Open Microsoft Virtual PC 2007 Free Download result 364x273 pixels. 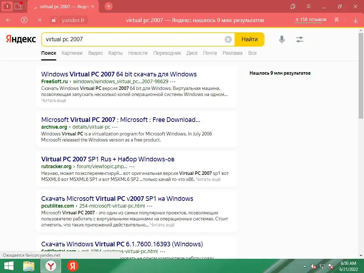pyautogui.click(x=121, y=119)
